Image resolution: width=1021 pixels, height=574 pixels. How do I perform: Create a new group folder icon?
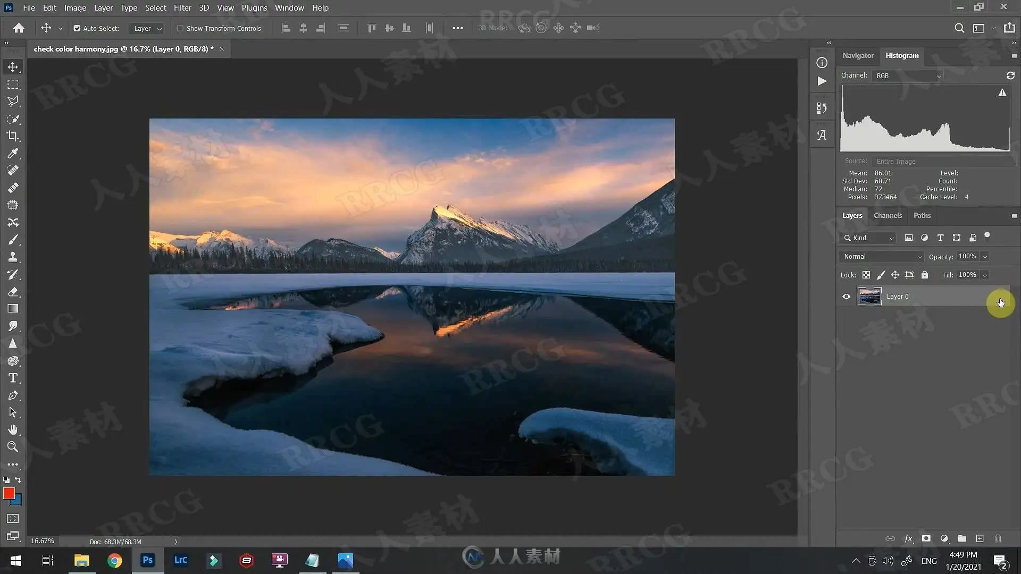click(962, 538)
